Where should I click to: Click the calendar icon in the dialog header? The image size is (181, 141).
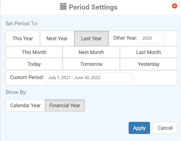coord(63,6)
